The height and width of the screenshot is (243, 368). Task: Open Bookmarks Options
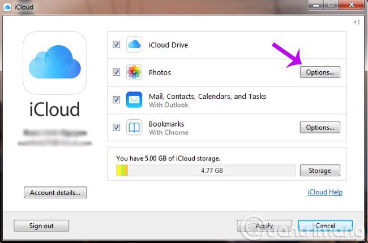tap(319, 128)
